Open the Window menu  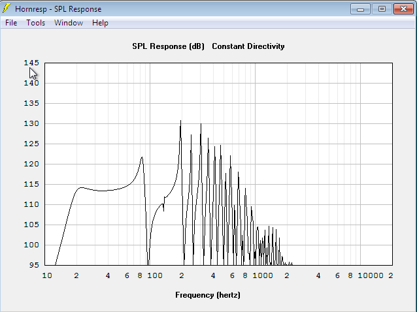click(x=69, y=23)
